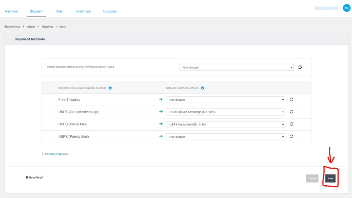Viewport: 352px width, 198px height.
Task: Go to Mappings in breadcrumb
Action: point(47,26)
